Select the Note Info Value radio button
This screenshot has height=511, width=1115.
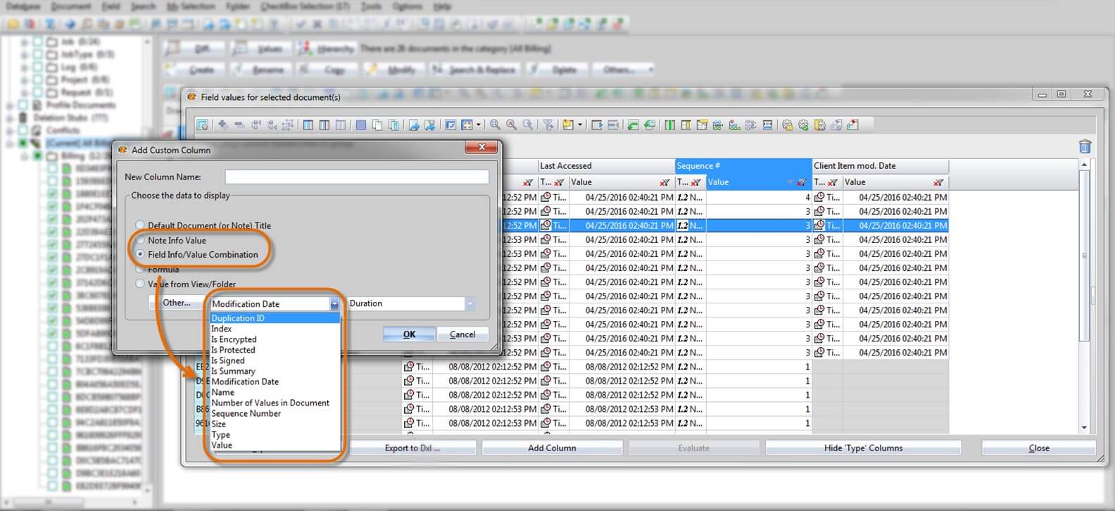(x=140, y=240)
